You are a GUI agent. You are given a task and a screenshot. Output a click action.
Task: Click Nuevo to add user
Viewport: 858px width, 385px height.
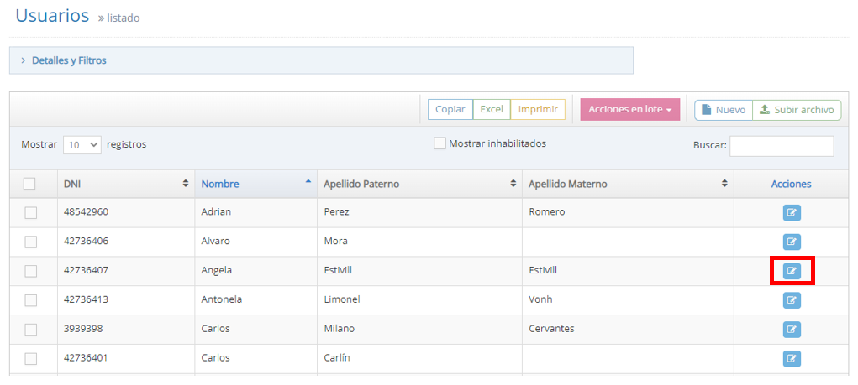click(723, 110)
